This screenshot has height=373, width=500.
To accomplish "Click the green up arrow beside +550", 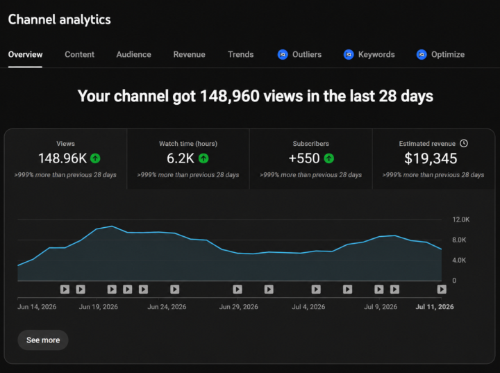I will 328,158.
